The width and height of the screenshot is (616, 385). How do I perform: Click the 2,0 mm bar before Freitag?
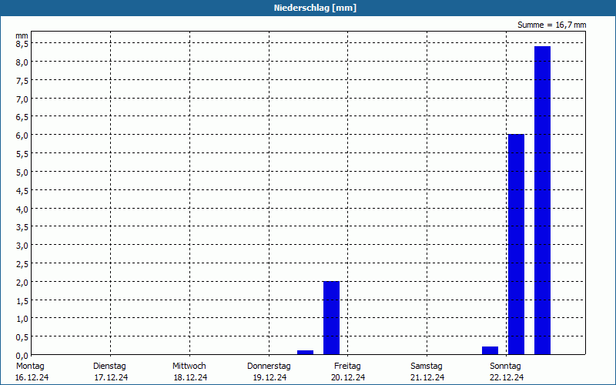(x=331, y=318)
